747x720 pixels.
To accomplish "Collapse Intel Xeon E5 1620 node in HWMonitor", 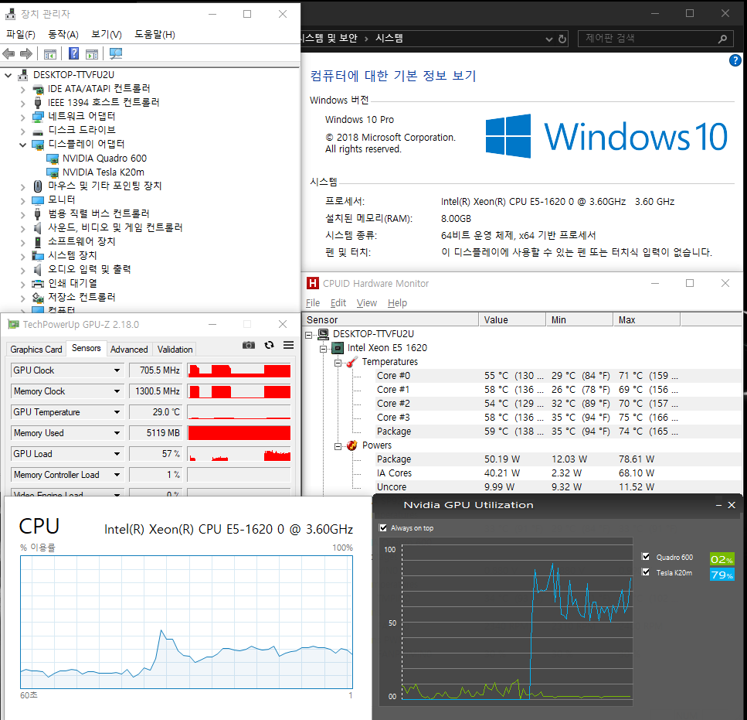I will pyautogui.click(x=324, y=349).
